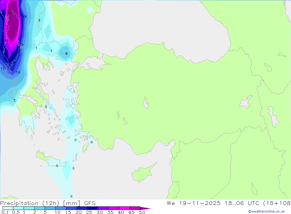Pick the lightest cyan 0.1–0.5 legend swatch

(8, 208)
